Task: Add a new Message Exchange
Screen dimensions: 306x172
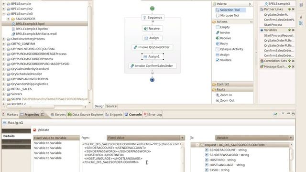Action: coord(289,67)
